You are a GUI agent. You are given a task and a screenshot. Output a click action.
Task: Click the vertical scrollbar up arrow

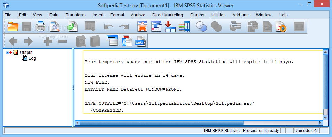(x=325, y=52)
